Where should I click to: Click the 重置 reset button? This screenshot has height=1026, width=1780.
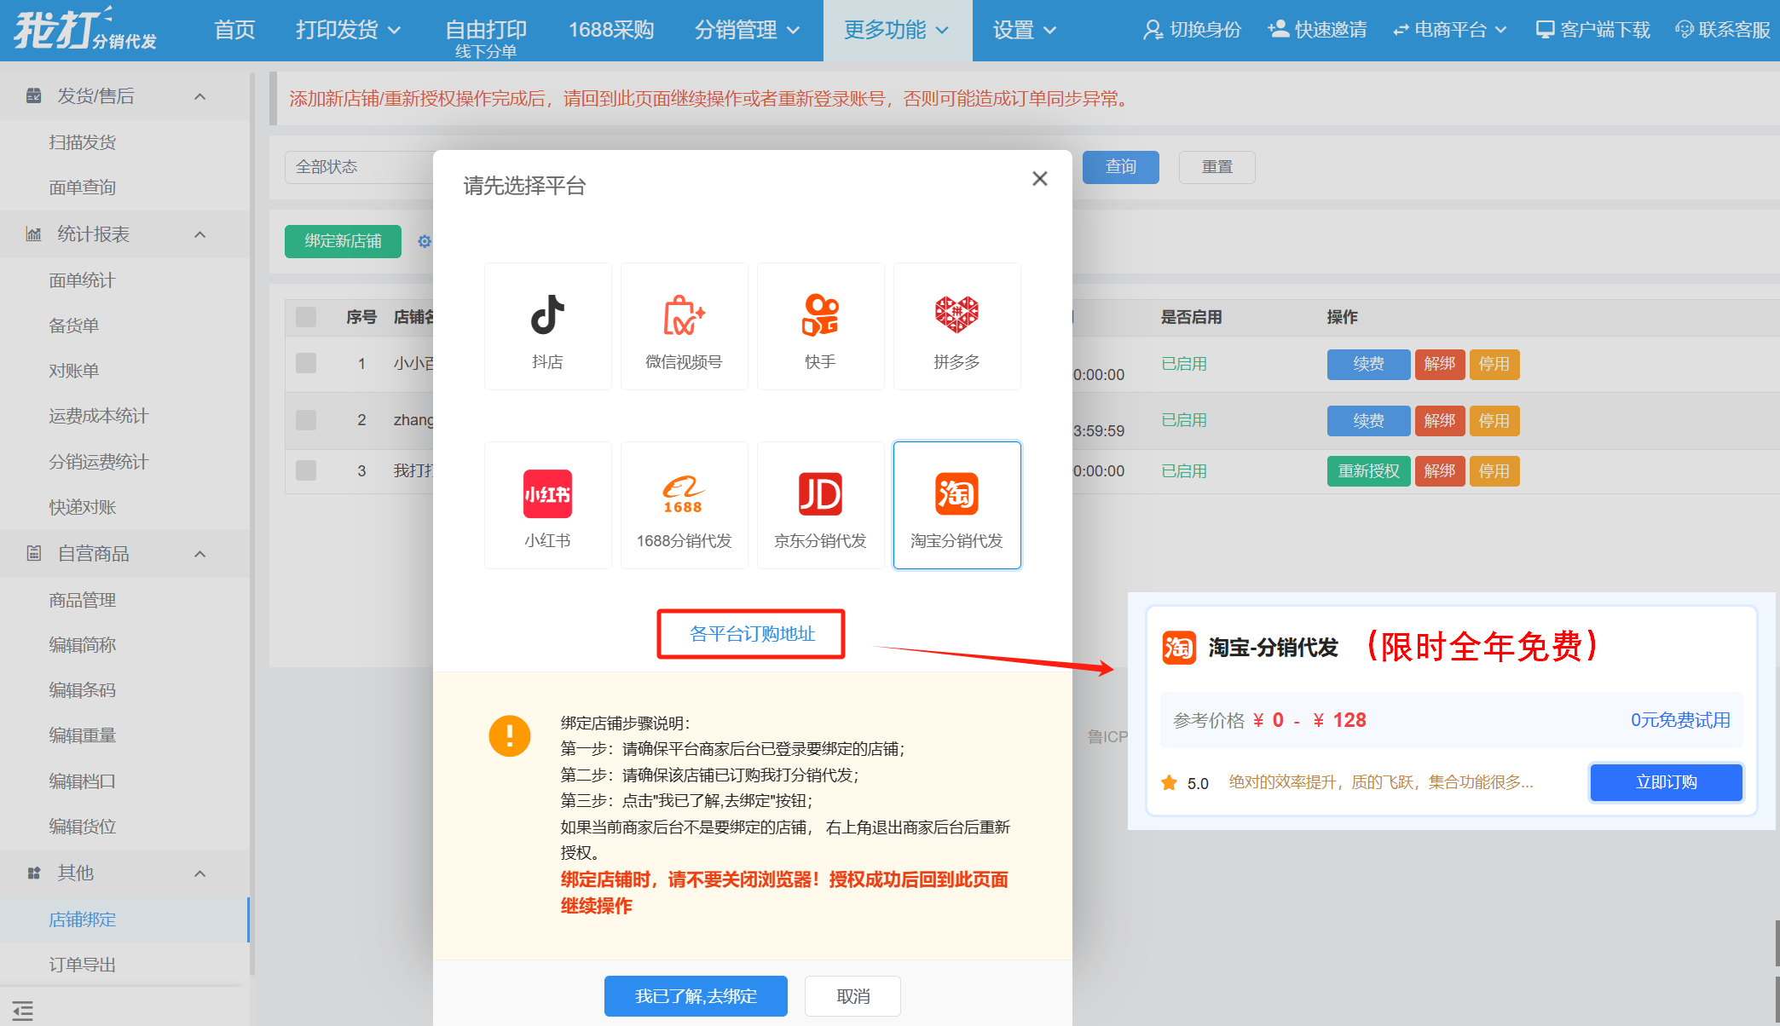coord(1217,167)
